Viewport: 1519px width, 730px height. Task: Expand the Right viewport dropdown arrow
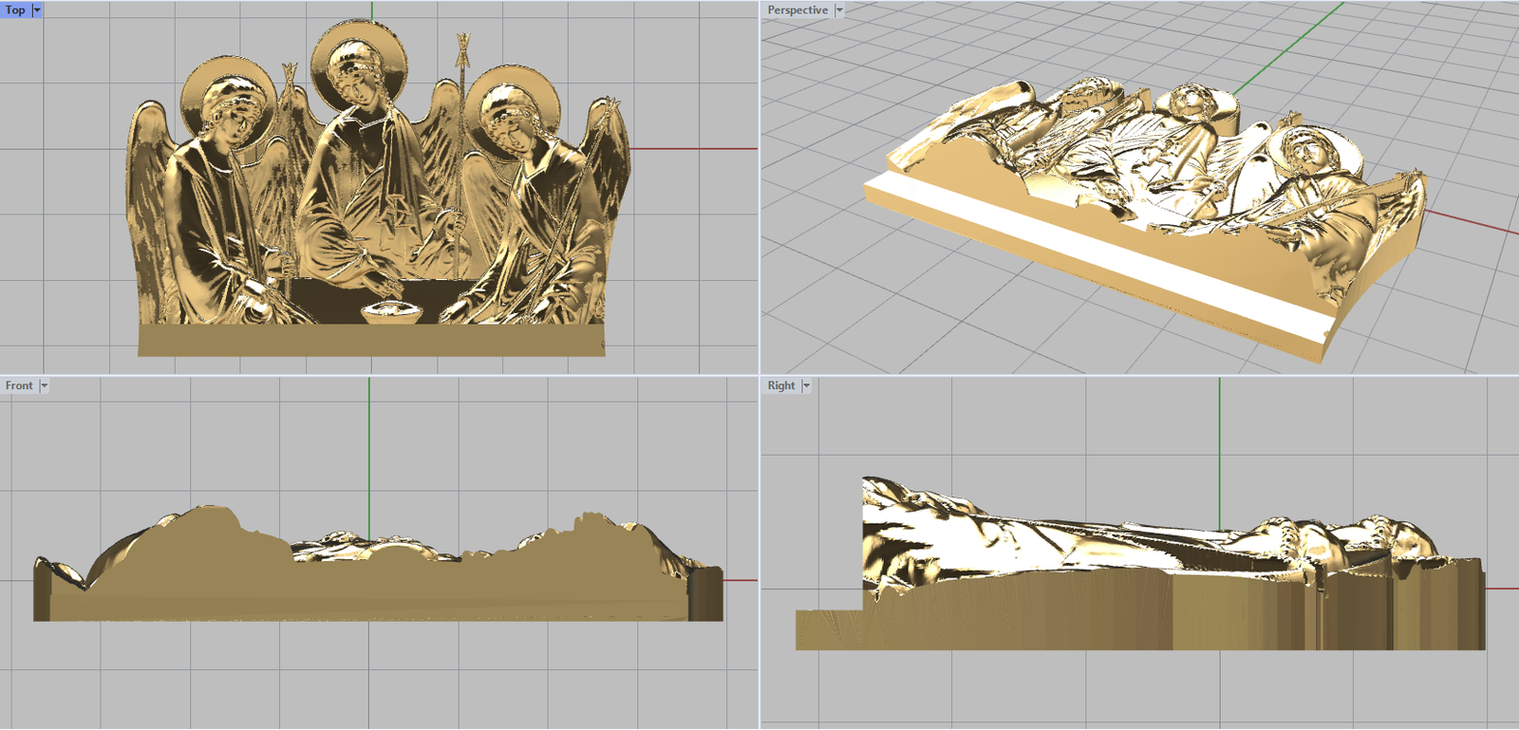pos(806,385)
